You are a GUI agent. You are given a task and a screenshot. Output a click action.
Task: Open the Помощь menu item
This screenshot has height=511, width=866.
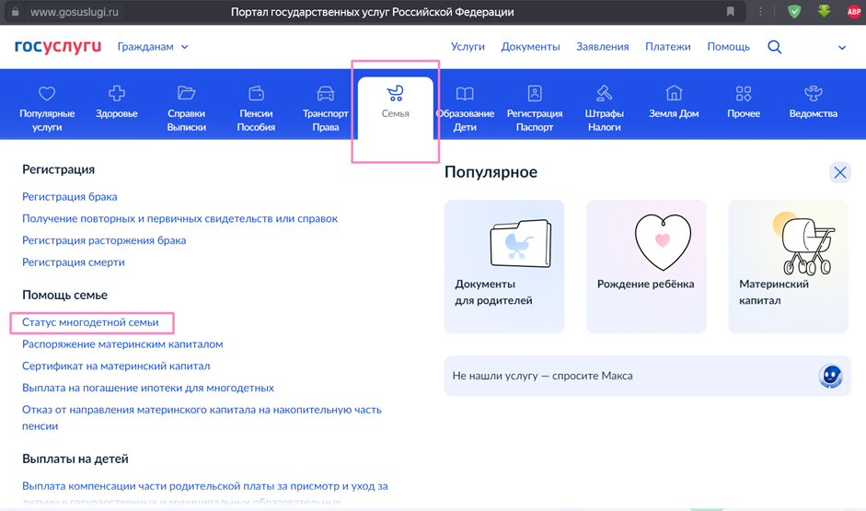pyautogui.click(x=729, y=47)
